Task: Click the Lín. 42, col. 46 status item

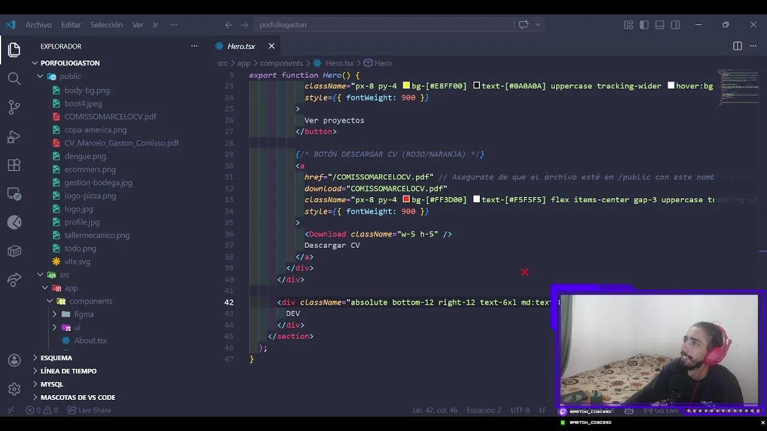Action: (435, 410)
